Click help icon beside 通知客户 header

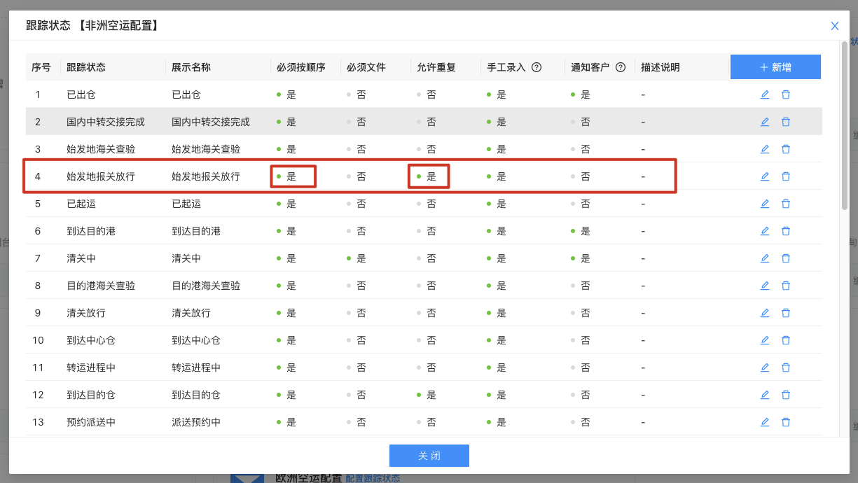(x=620, y=68)
